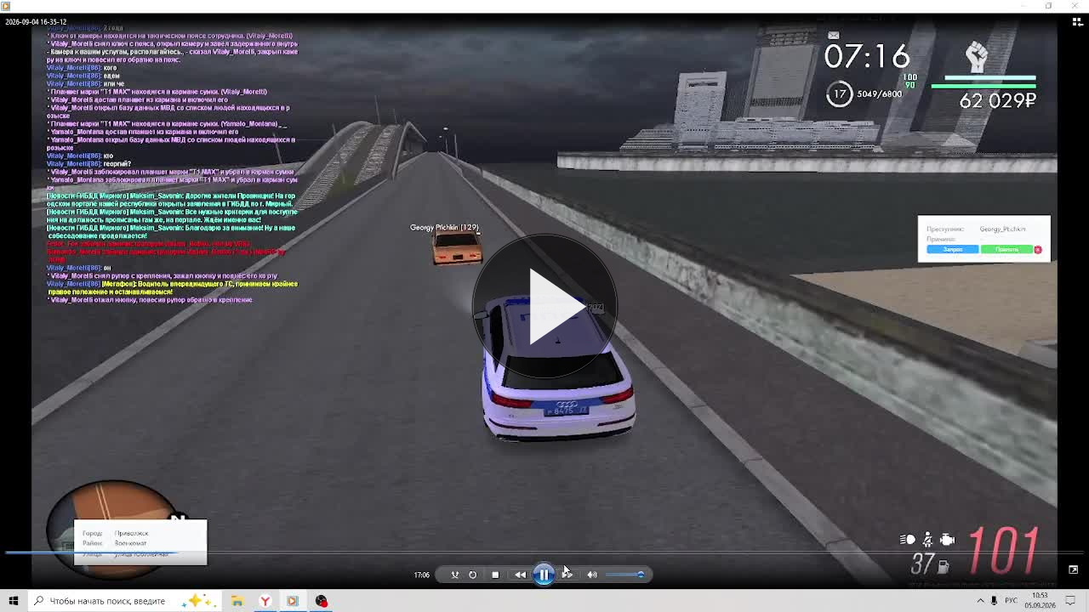This screenshot has width=1089, height=612.
Task: Seek using the video progress bar
Action: click(x=544, y=553)
